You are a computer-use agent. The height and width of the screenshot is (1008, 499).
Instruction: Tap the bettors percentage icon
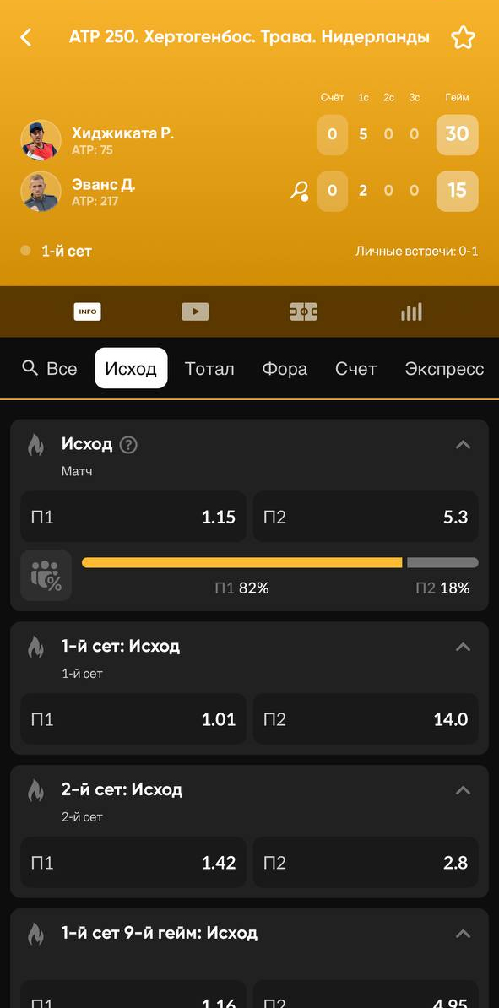click(46, 576)
